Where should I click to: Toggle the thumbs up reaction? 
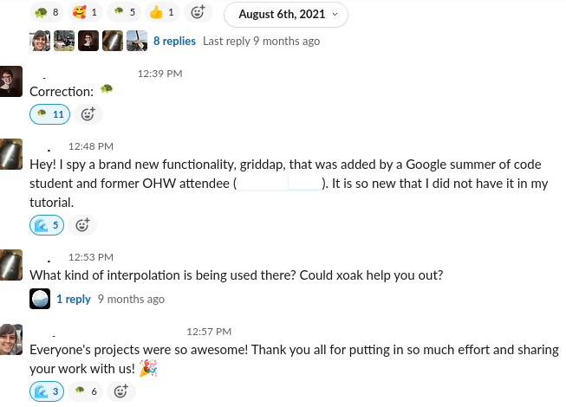click(161, 13)
